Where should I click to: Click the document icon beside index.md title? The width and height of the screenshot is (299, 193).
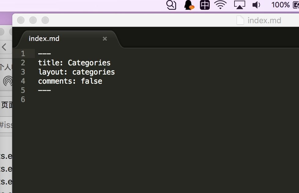click(x=240, y=20)
